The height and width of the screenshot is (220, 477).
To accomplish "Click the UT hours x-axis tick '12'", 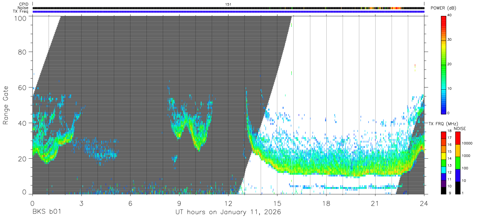I will pos(228,203).
